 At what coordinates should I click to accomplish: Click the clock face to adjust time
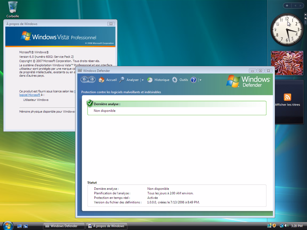click(x=287, y=29)
